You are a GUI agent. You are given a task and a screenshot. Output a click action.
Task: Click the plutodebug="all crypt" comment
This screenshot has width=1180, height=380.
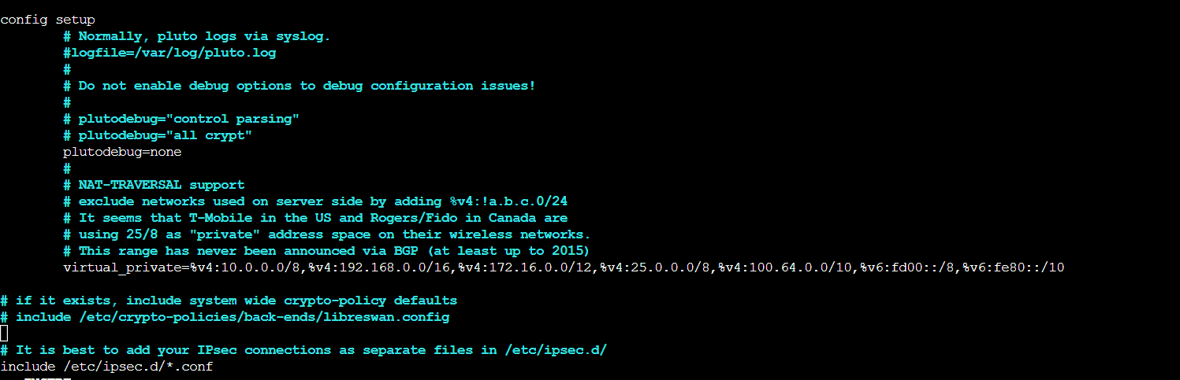coord(158,135)
